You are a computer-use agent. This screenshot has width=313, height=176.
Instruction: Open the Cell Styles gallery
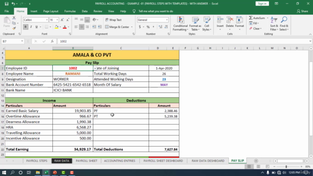click(x=206, y=24)
